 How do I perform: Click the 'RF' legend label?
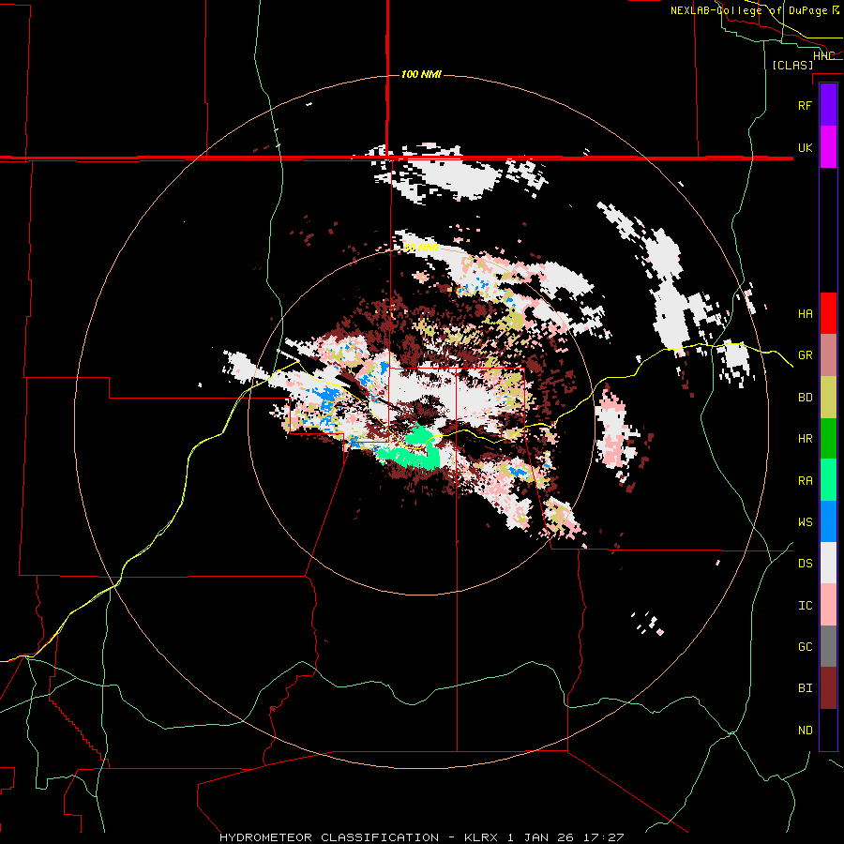(x=805, y=105)
